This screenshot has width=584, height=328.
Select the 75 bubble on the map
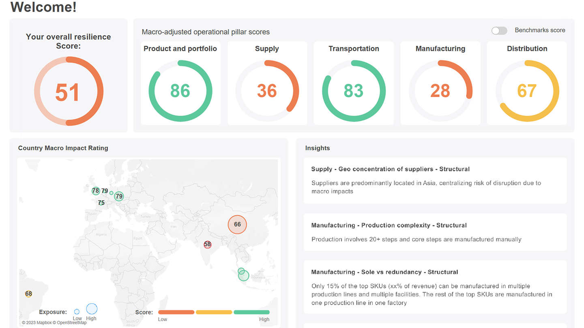coord(101,203)
